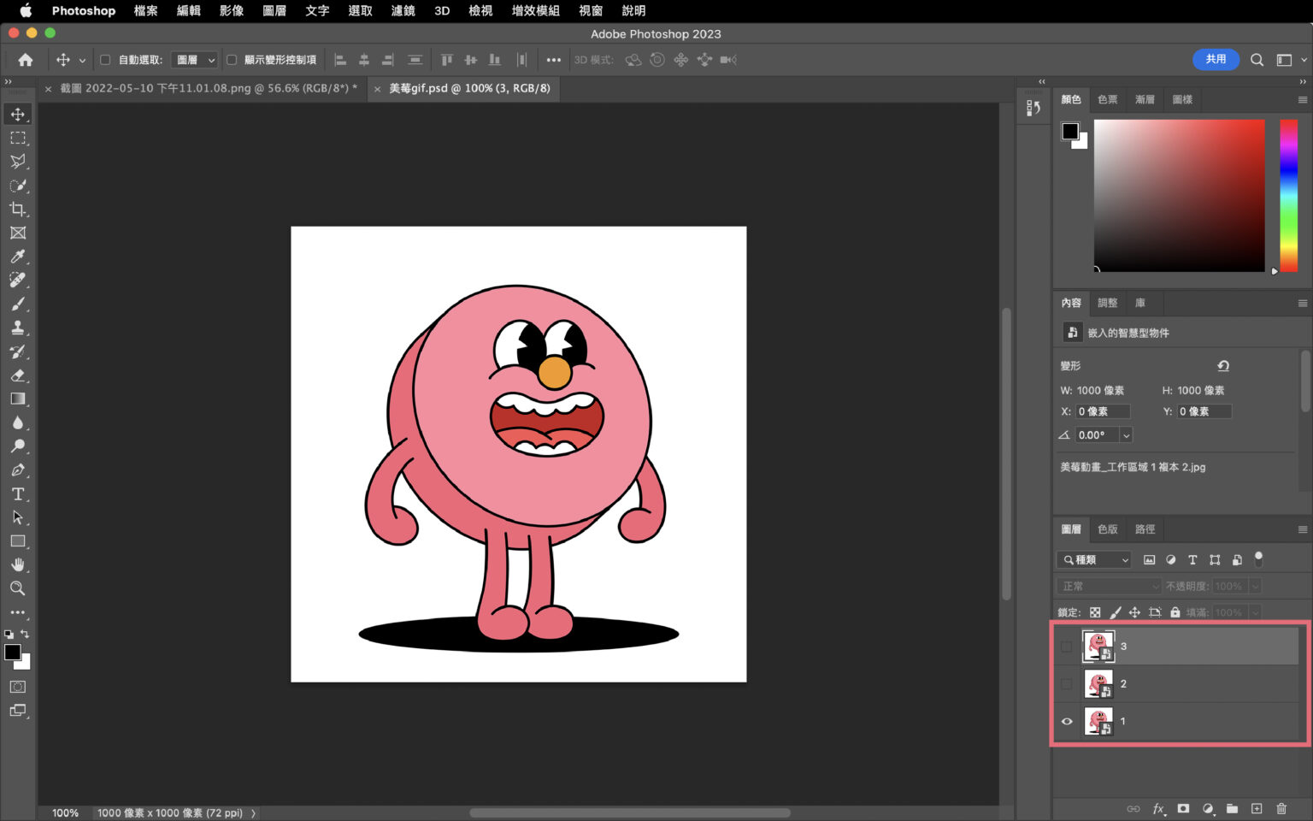Reset the transform in Properties panel

click(1223, 366)
